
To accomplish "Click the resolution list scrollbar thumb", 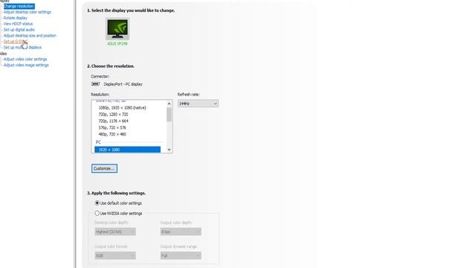I will 169,115.
